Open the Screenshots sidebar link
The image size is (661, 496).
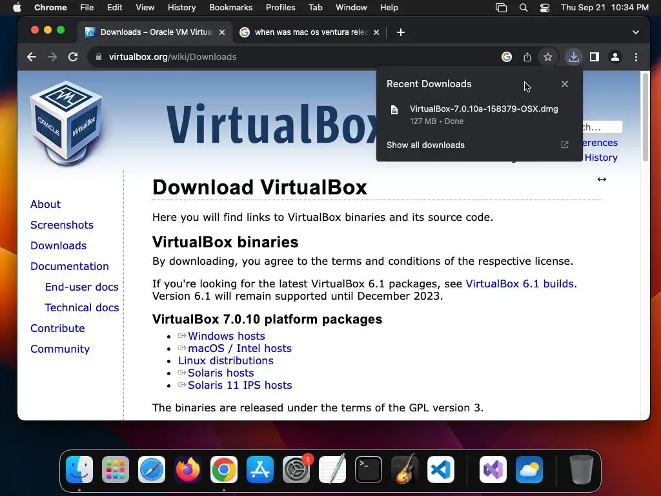(x=62, y=225)
